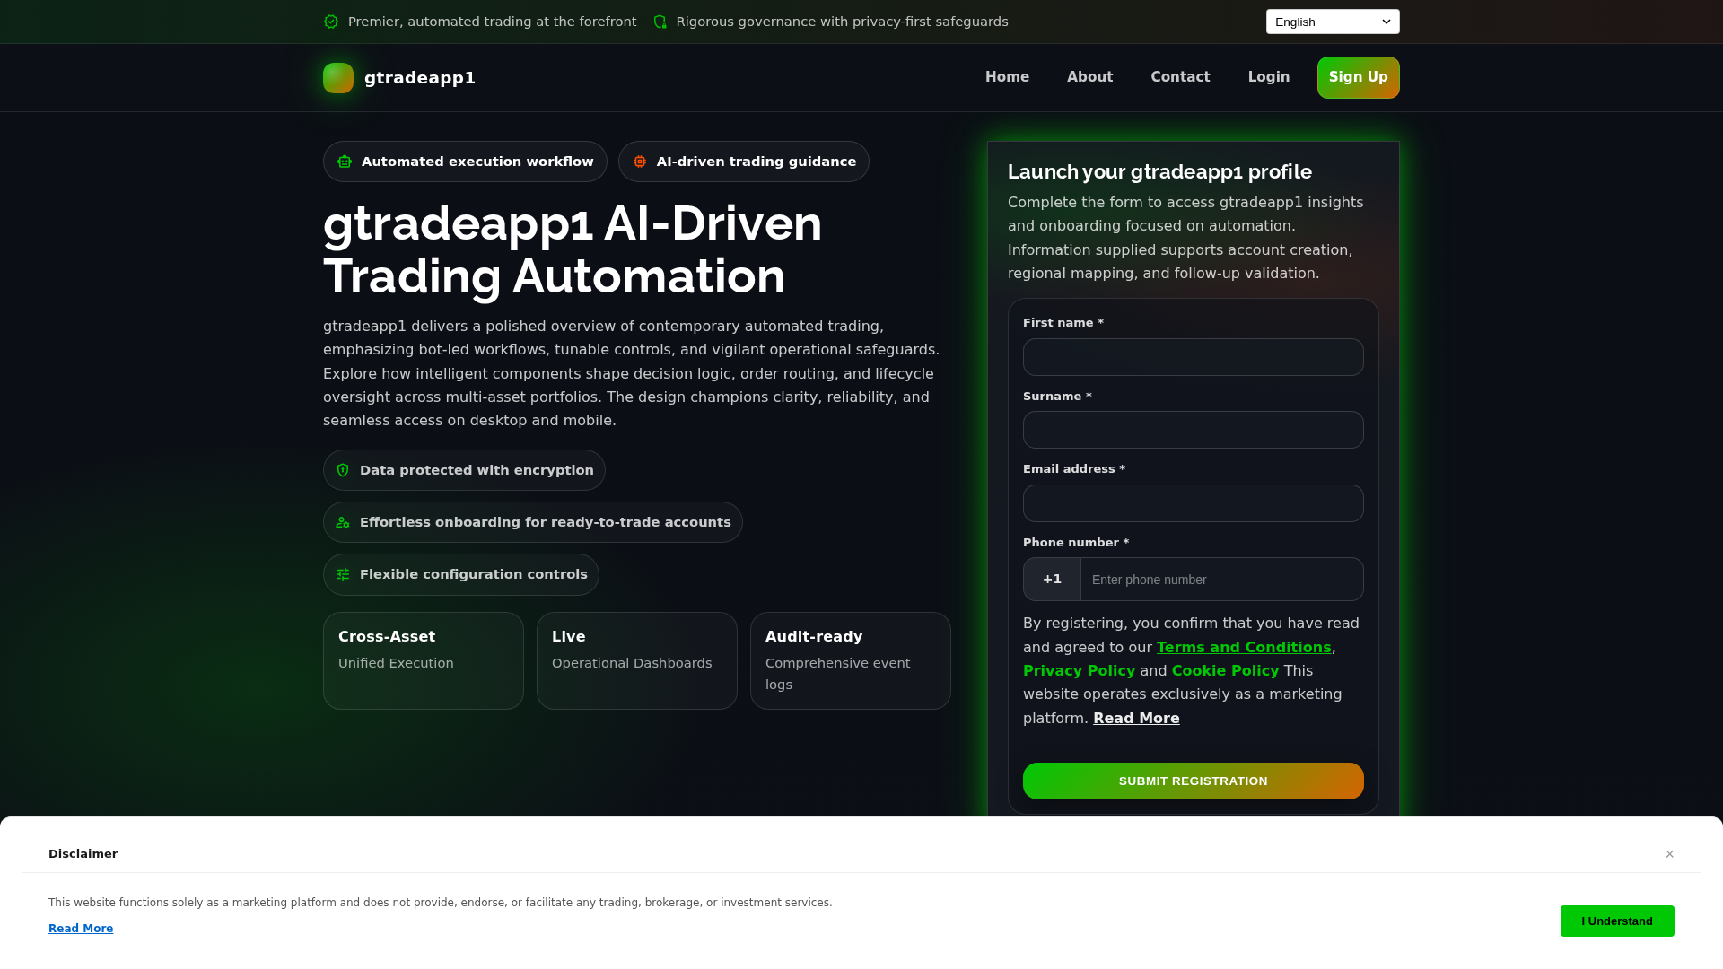Click the Launch your gtradeapp1 profile heading
This screenshot has height=969, width=1723.
pos(1159,171)
